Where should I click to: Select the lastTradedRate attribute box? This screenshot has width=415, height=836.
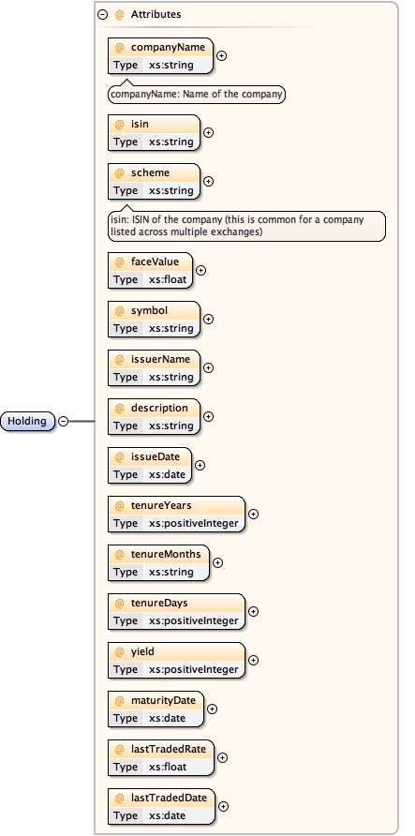click(x=161, y=757)
